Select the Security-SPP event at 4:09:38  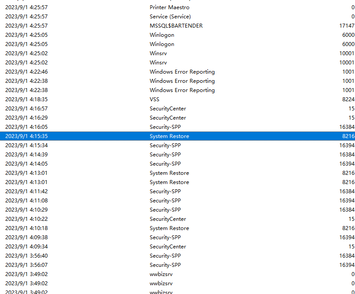[178, 237]
